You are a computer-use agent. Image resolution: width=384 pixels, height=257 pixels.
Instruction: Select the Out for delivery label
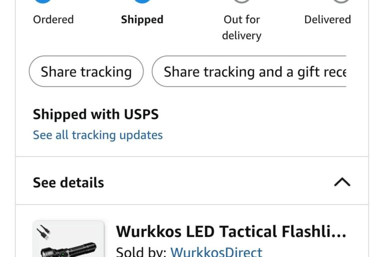pos(242,27)
